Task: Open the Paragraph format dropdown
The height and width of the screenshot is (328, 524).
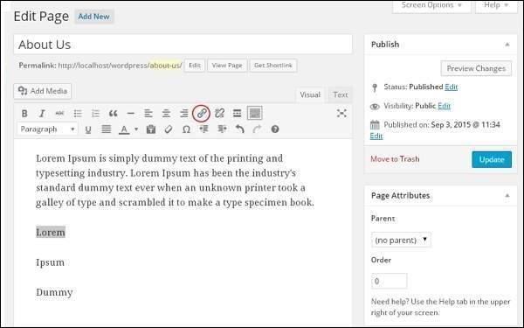Action: [47, 129]
